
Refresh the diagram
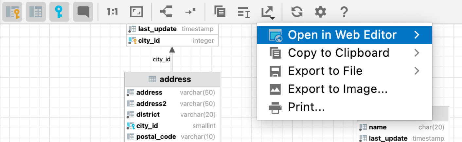(297, 12)
